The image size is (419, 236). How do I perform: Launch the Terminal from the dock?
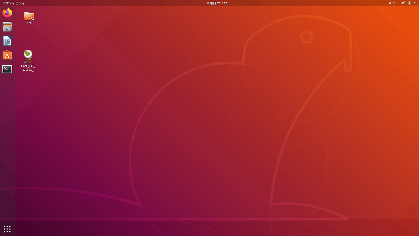pyautogui.click(x=7, y=69)
